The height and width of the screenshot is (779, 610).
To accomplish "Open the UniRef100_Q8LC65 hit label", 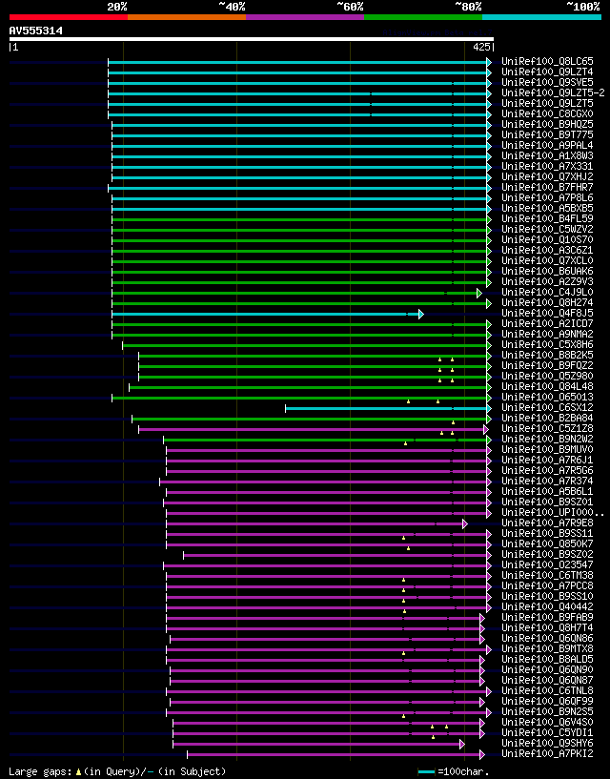I will tap(547, 62).
